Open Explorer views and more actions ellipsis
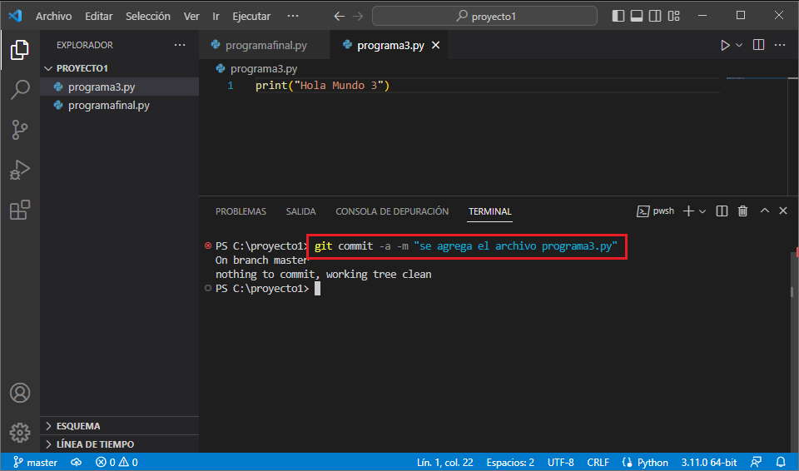Image resolution: width=799 pixels, height=471 pixels. point(180,45)
